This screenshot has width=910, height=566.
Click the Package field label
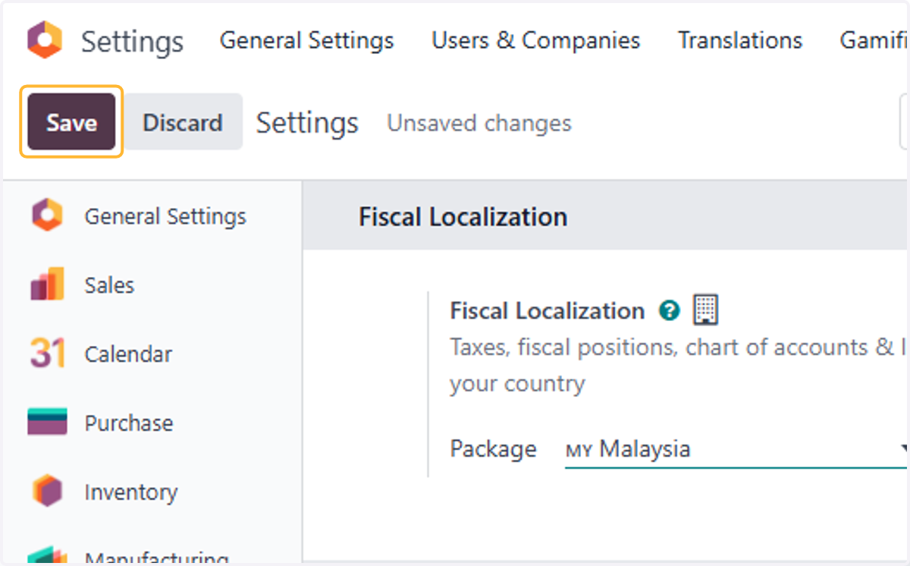pos(494,448)
